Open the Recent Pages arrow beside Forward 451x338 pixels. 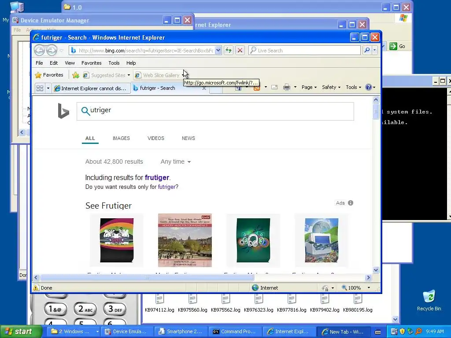[x=61, y=51]
